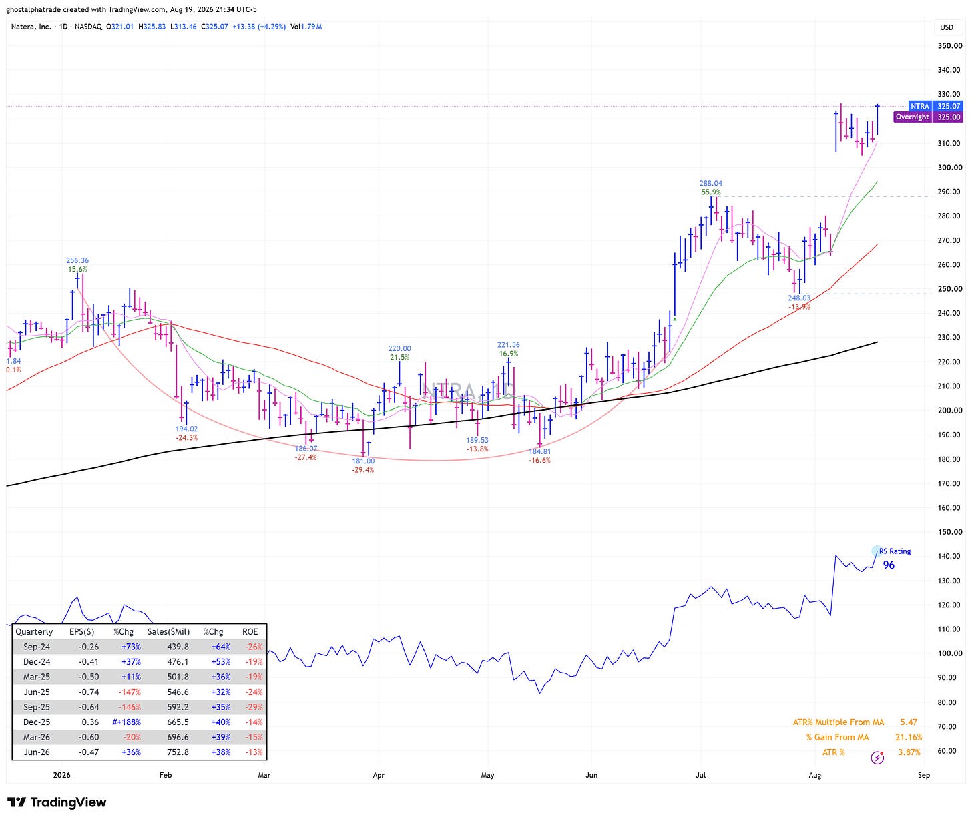Click the Apr label on the time axis
Viewport: 972px width, 821px height.
click(378, 776)
